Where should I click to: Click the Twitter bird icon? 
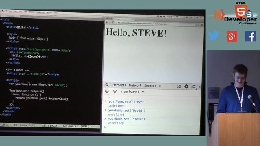coord(213,36)
